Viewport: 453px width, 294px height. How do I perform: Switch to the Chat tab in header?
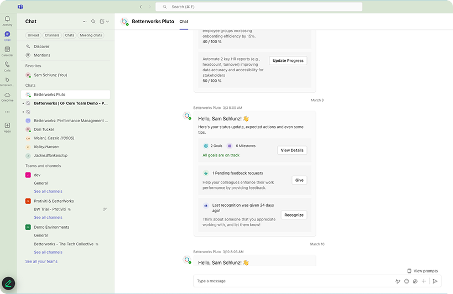click(184, 22)
